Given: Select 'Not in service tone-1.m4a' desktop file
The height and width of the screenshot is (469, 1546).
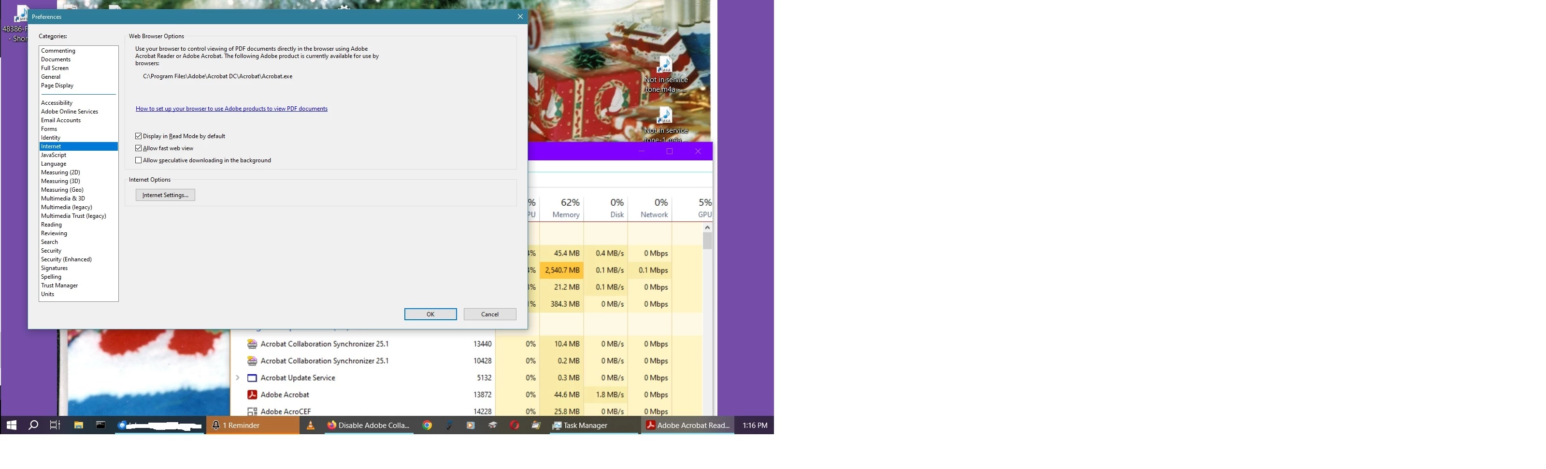Looking at the screenshot, I should [666, 125].
